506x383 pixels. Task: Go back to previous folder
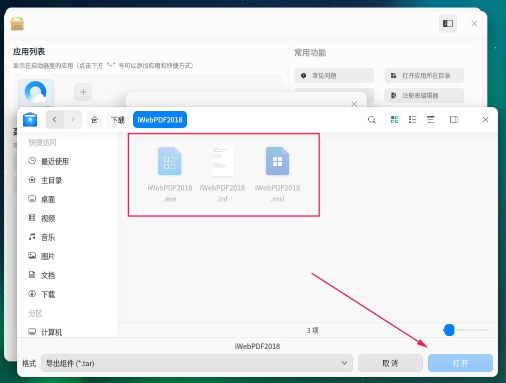pyautogui.click(x=55, y=120)
